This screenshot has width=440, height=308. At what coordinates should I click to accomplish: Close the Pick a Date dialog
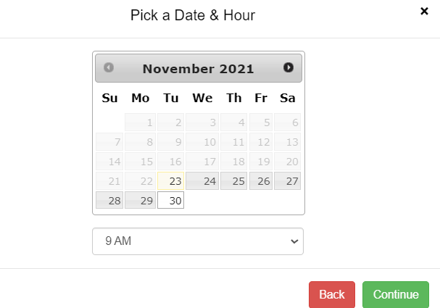point(424,11)
